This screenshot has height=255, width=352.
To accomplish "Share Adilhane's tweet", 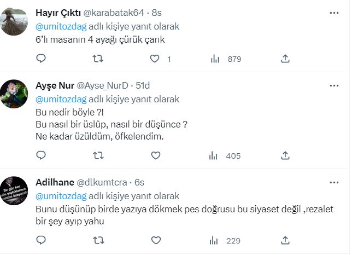I will click(284, 240).
